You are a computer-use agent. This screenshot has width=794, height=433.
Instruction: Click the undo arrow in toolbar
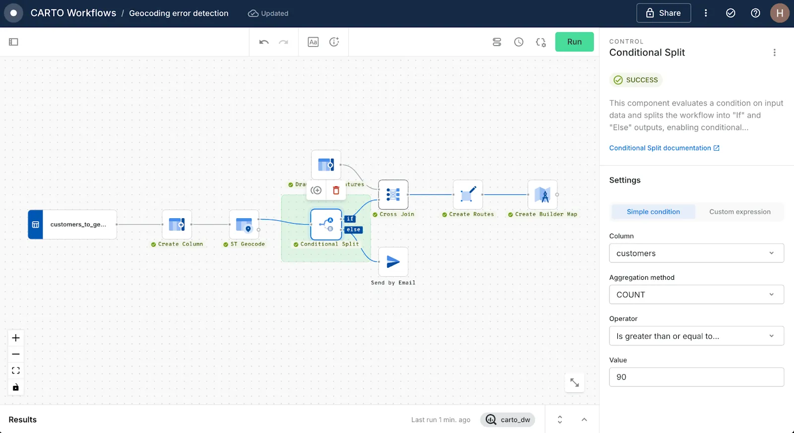pos(264,42)
